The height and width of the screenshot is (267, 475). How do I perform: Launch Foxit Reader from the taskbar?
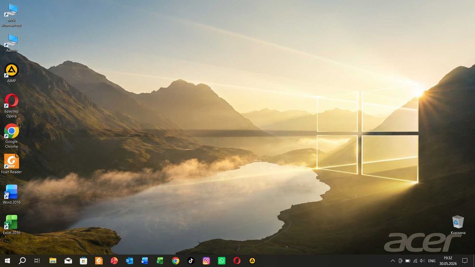point(99,261)
